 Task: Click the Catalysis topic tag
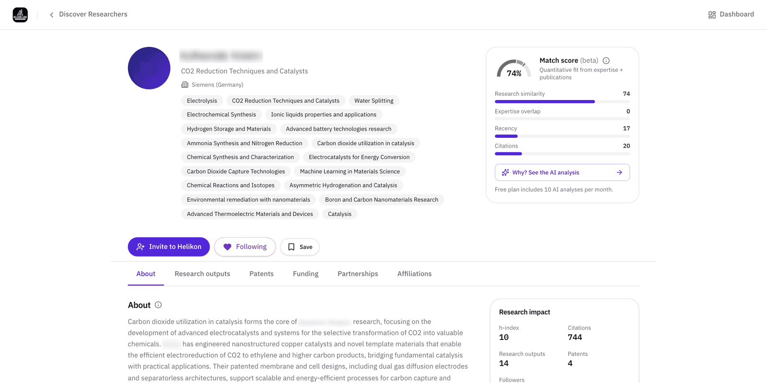tap(340, 214)
